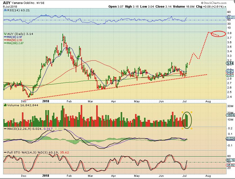Click the 35.62 stochastic axis tag

pyautogui.click(x=230, y=165)
